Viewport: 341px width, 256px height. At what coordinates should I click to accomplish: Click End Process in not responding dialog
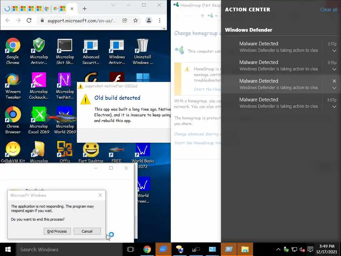[57, 231]
